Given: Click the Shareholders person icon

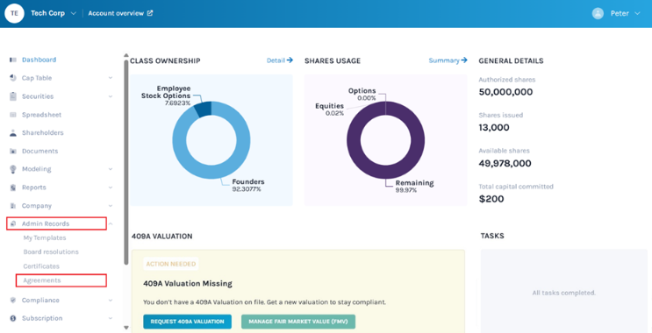Looking at the screenshot, I should pos(13,133).
